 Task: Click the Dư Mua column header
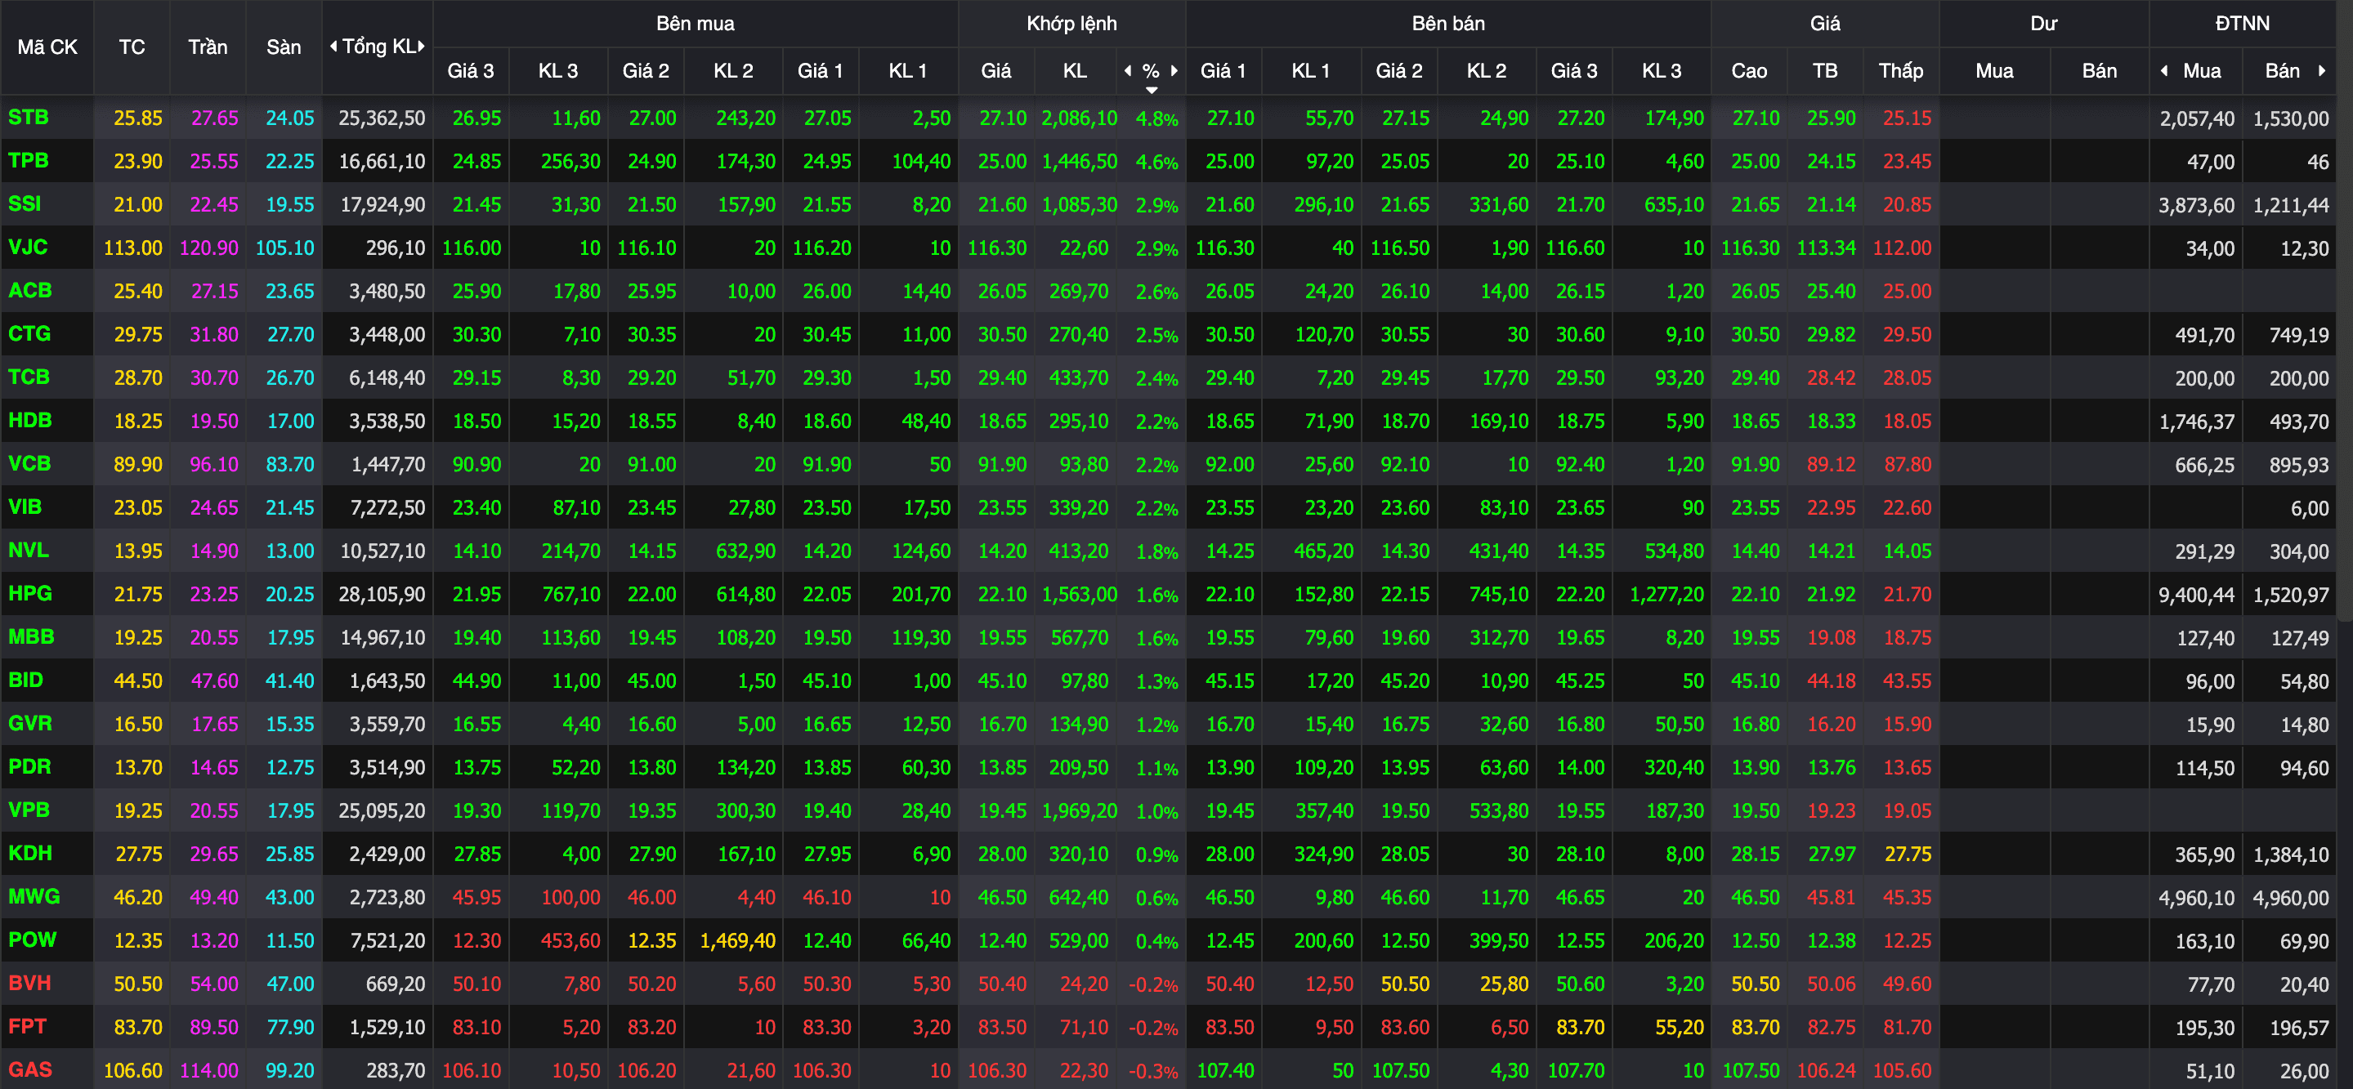[1994, 70]
